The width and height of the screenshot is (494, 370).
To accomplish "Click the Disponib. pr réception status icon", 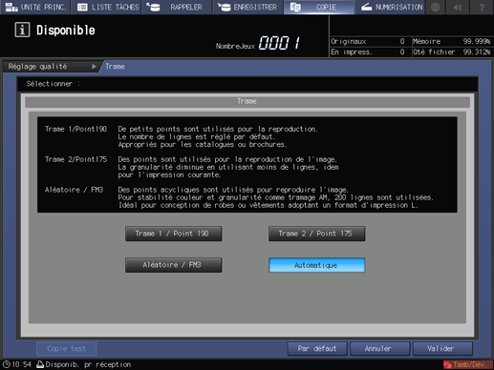I will [x=40, y=364].
